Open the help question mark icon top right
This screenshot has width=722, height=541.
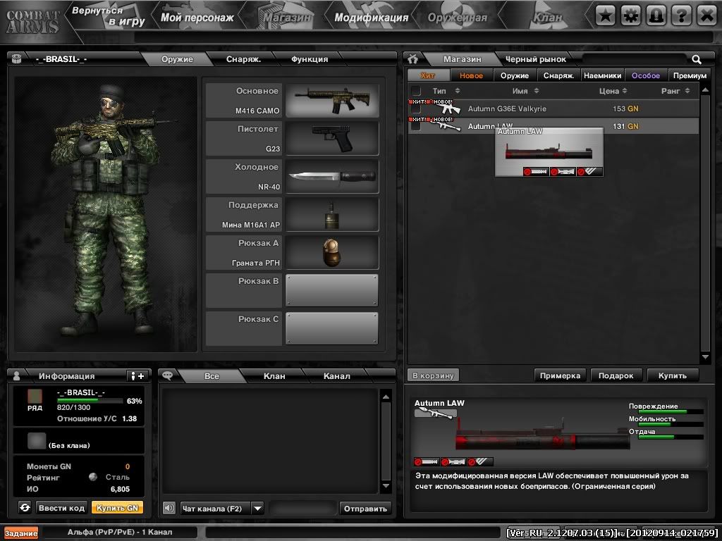point(681,14)
